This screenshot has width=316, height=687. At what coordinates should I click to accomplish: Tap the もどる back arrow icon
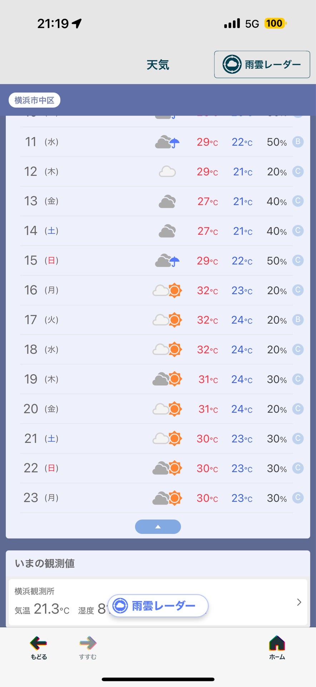[39, 643]
